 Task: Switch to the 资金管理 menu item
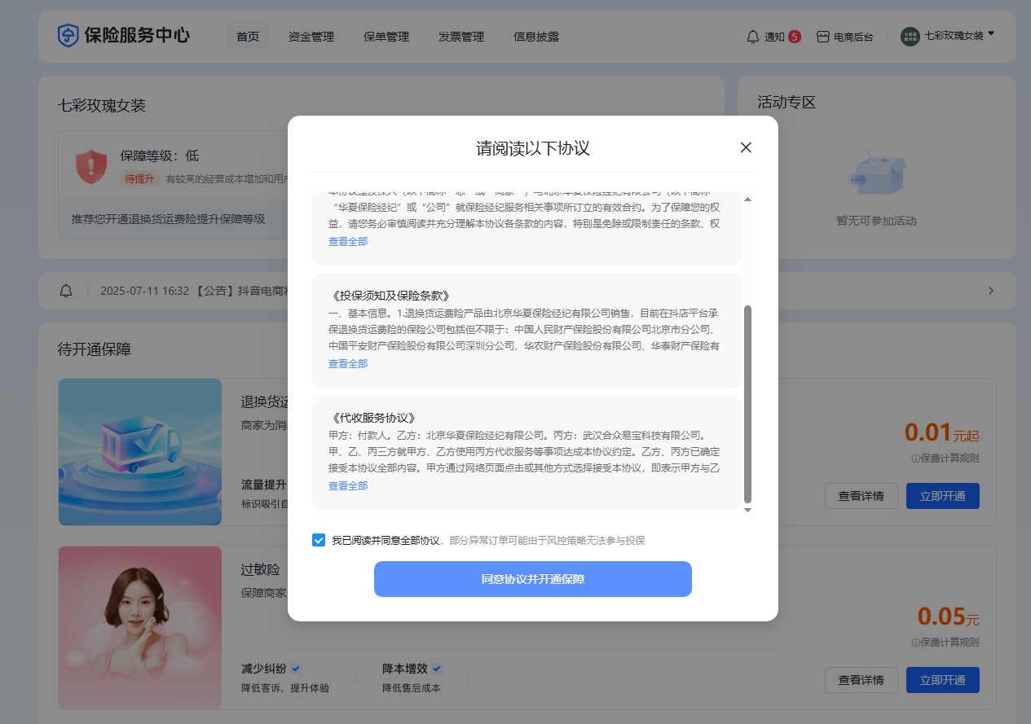pos(311,37)
